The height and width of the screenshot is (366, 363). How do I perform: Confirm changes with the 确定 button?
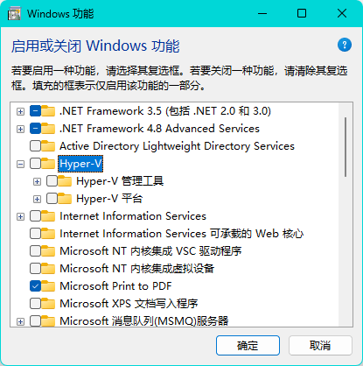(x=248, y=346)
